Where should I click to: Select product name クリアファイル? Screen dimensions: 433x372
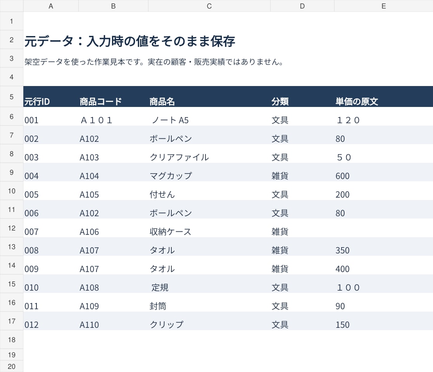(x=209, y=153)
